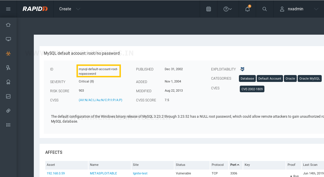Sort table by Port column
This screenshot has height=177, width=324.
[x=235, y=165]
